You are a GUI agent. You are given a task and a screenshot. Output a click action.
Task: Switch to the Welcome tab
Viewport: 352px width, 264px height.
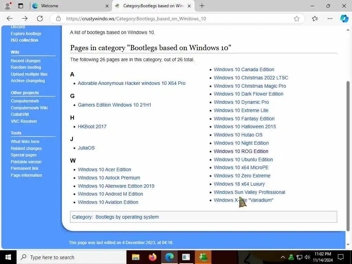click(71, 6)
